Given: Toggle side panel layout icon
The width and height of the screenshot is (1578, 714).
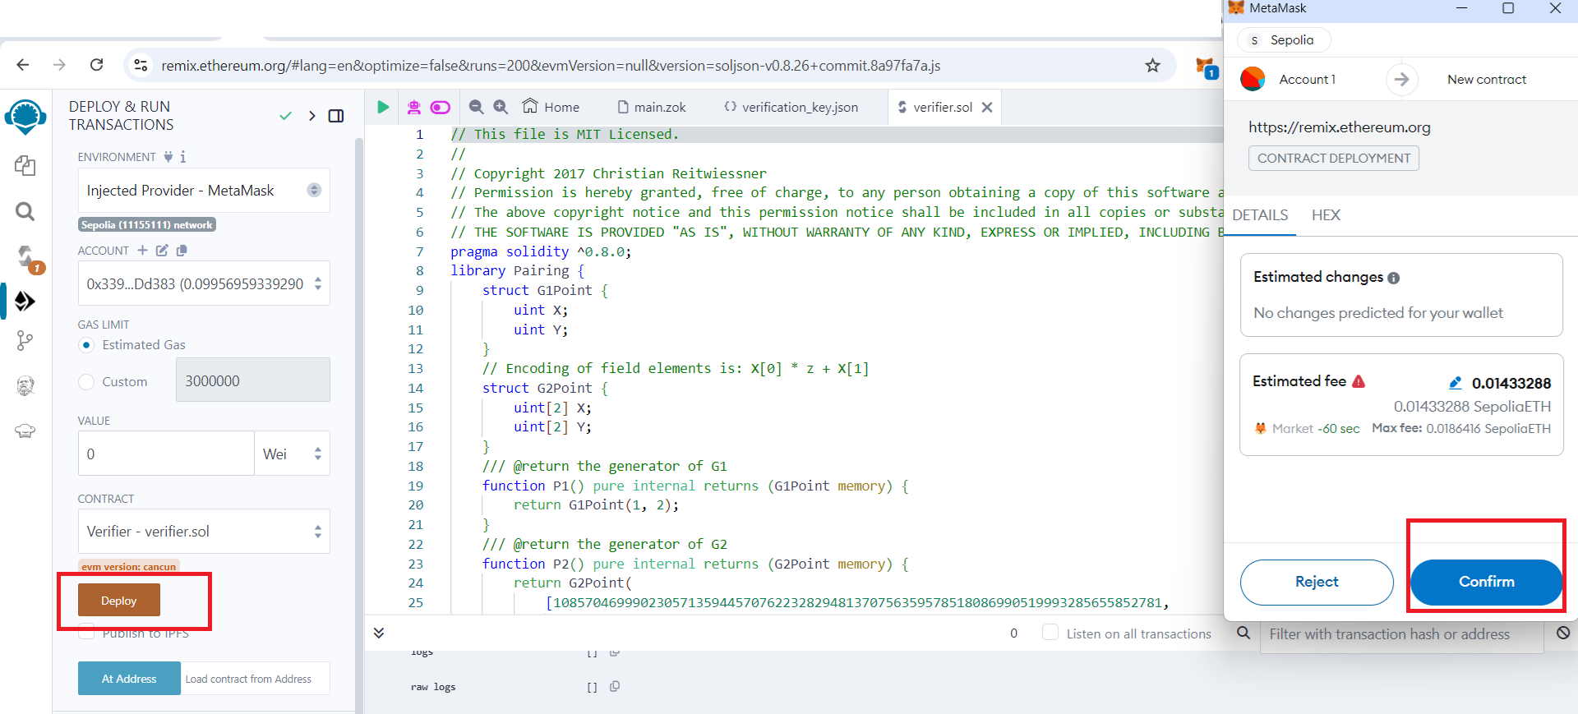Looking at the screenshot, I should (335, 116).
